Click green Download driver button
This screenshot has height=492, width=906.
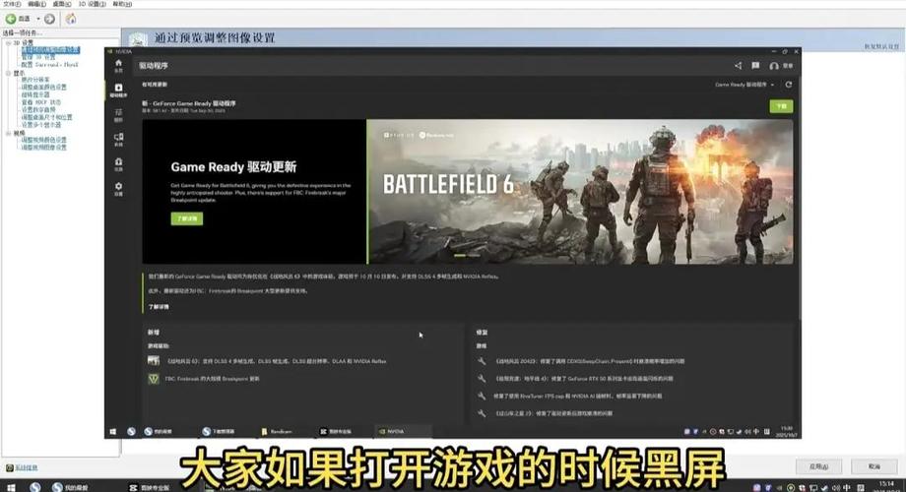coord(781,106)
